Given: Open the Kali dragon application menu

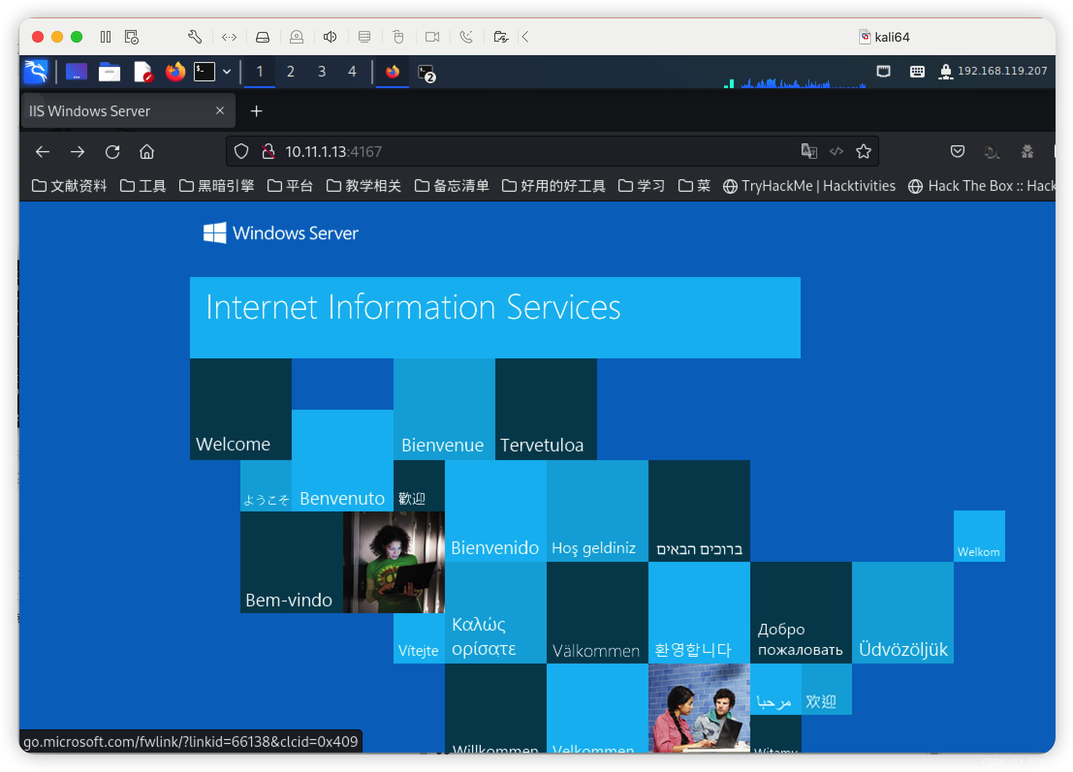Looking at the screenshot, I should [x=36, y=72].
